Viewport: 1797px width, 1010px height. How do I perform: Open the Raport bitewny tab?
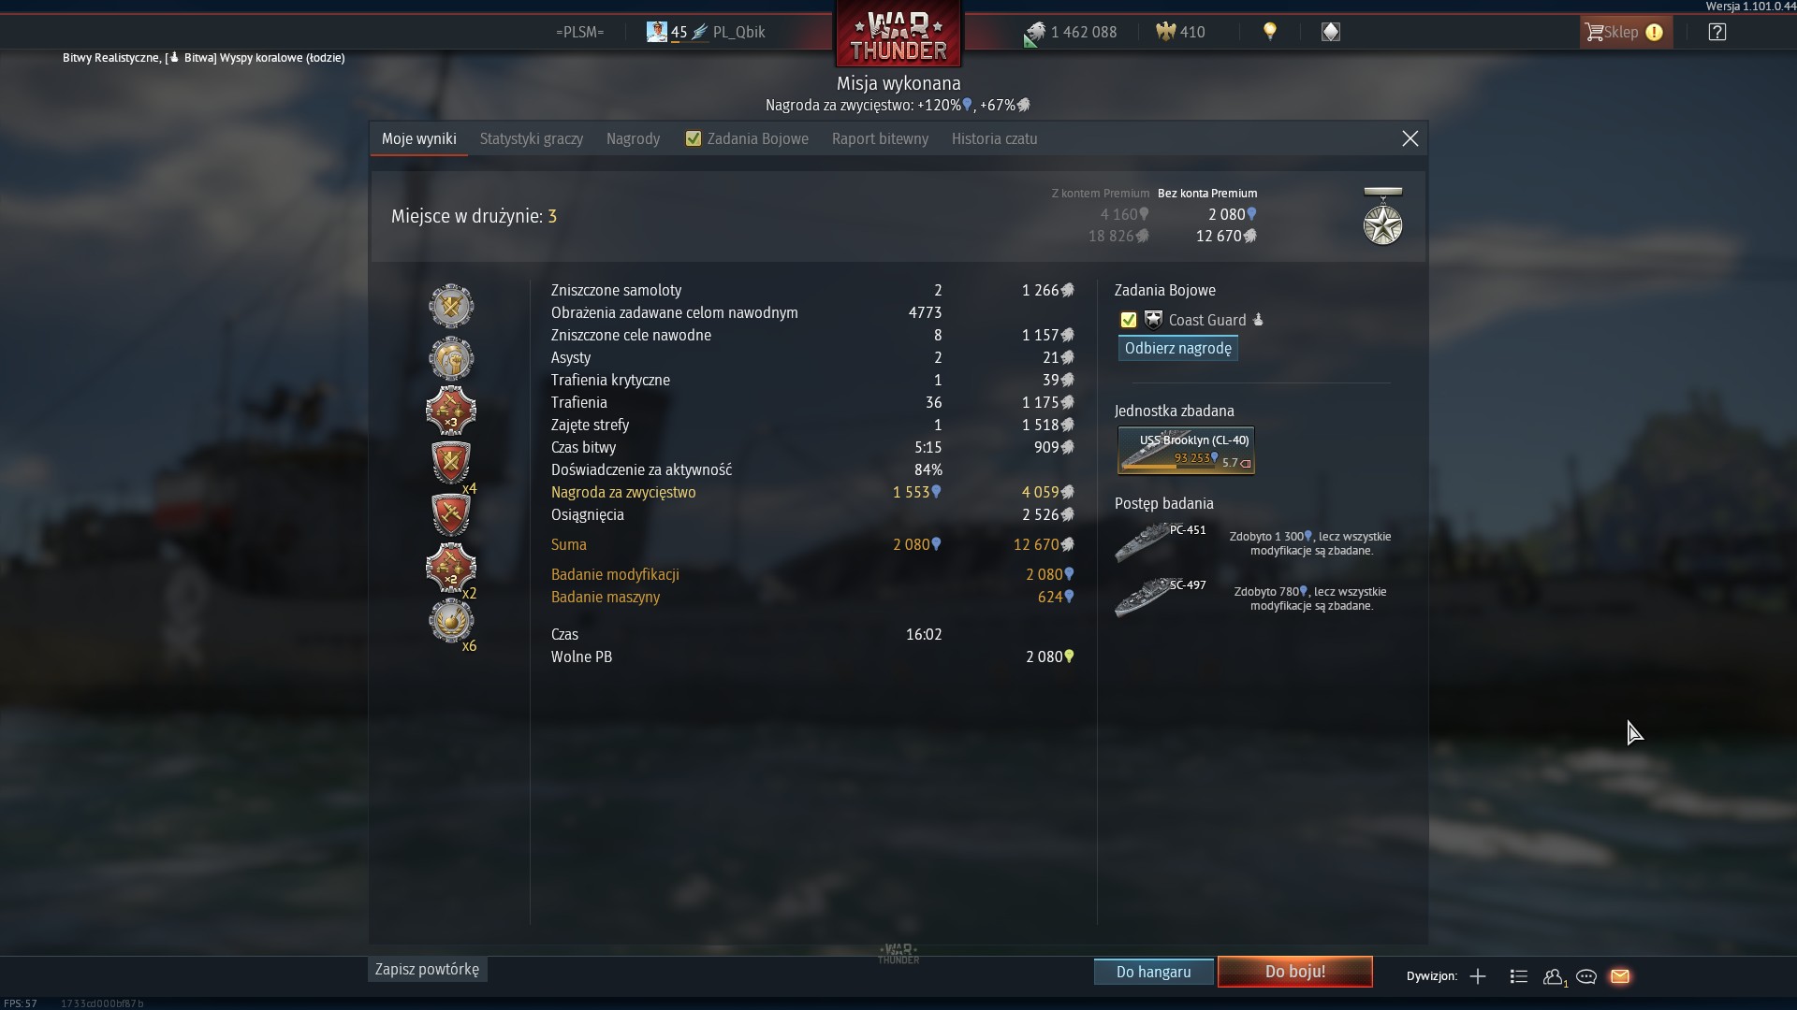point(880,138)
